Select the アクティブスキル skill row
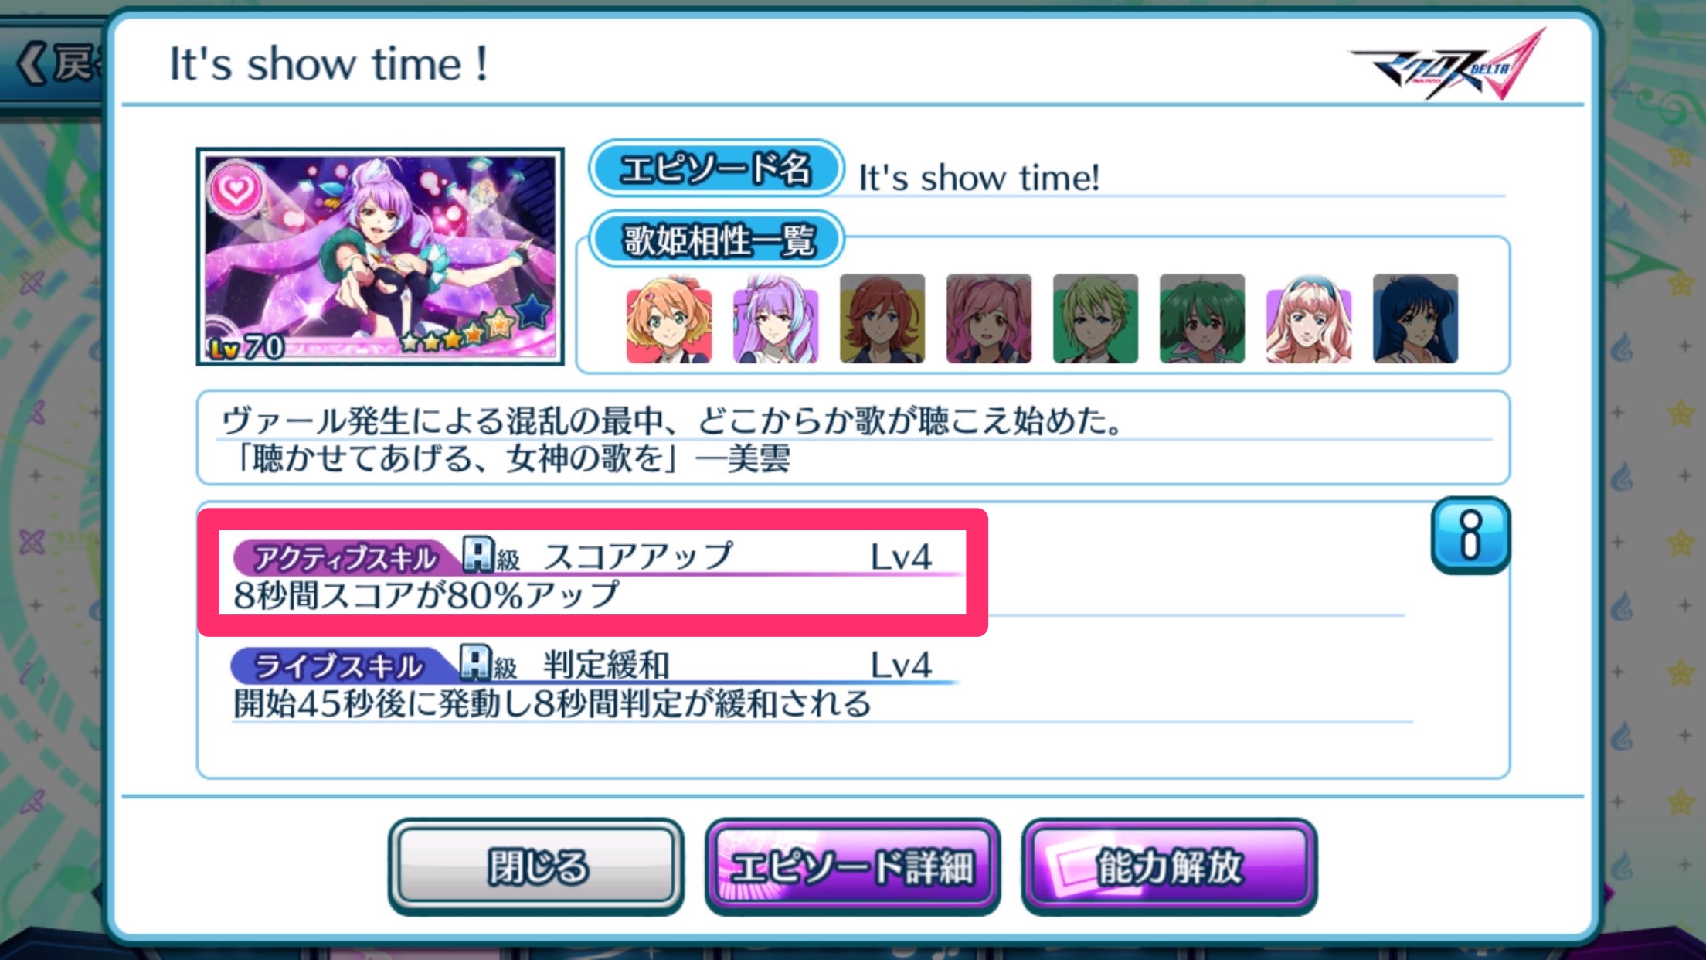This screenshot has width=1706, height=960. tap(593, 573)
